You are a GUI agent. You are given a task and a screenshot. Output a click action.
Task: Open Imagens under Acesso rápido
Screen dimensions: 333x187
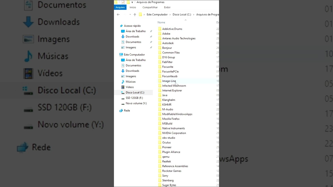[x=131, y=48]
